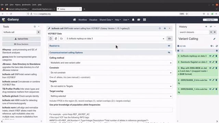Viewport: 219px width, 123px height.
Task: Select dataset collection input mode icon
Action: (61, 39)
